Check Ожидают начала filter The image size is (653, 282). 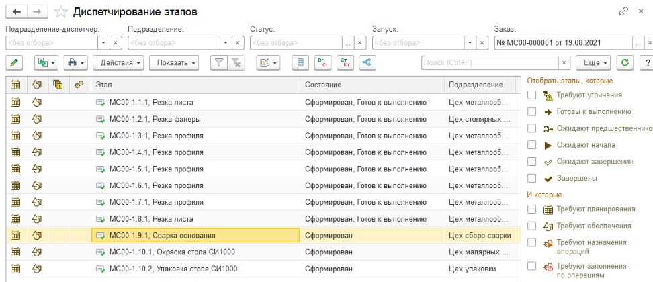coord(531,145)
